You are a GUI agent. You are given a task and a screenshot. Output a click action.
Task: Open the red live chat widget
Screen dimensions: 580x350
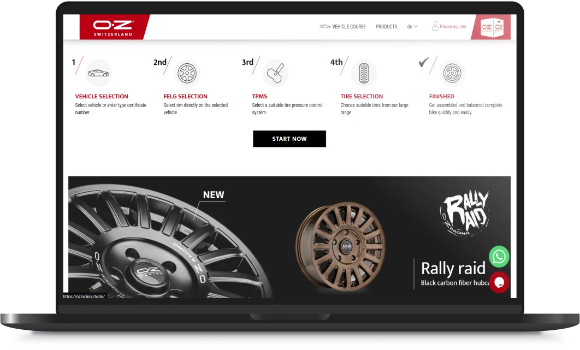(499, 282)
